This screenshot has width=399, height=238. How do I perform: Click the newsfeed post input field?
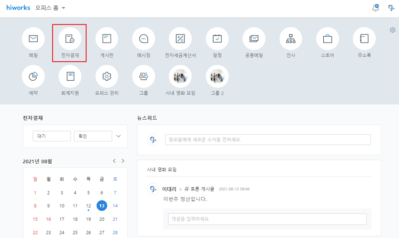[268, 140]
